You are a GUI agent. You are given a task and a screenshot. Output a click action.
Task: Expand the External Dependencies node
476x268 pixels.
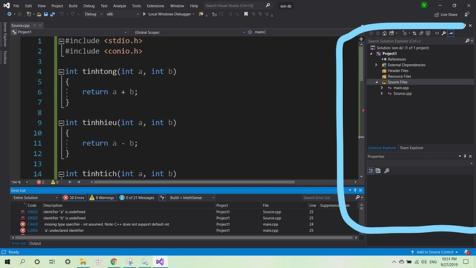(x=376, y=65)
